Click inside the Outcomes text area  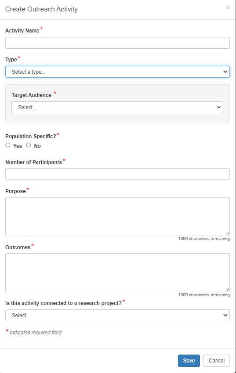coord(117,273)
